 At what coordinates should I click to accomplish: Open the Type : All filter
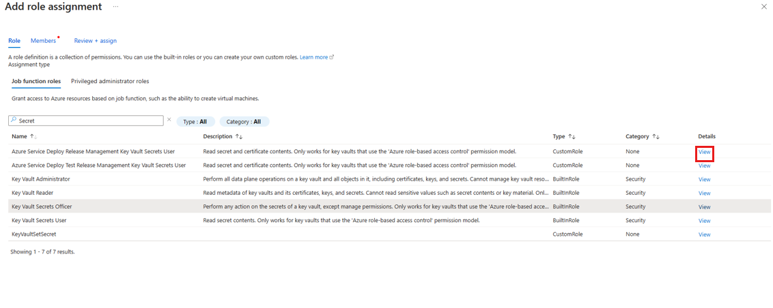click(195, 121)
